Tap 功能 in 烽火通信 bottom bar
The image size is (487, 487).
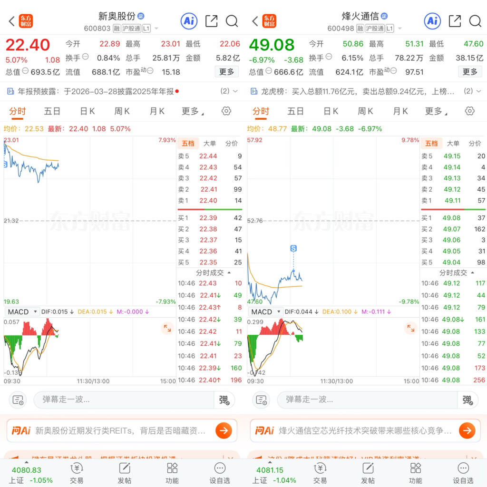point(416,473)
